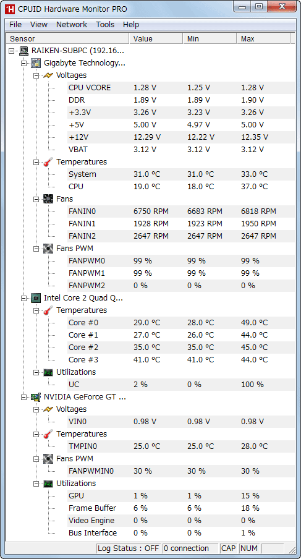Click the Fans PWM icon under NVIDIA
The width and height of the screenshot is (301, 559).
tap(48, 458)
